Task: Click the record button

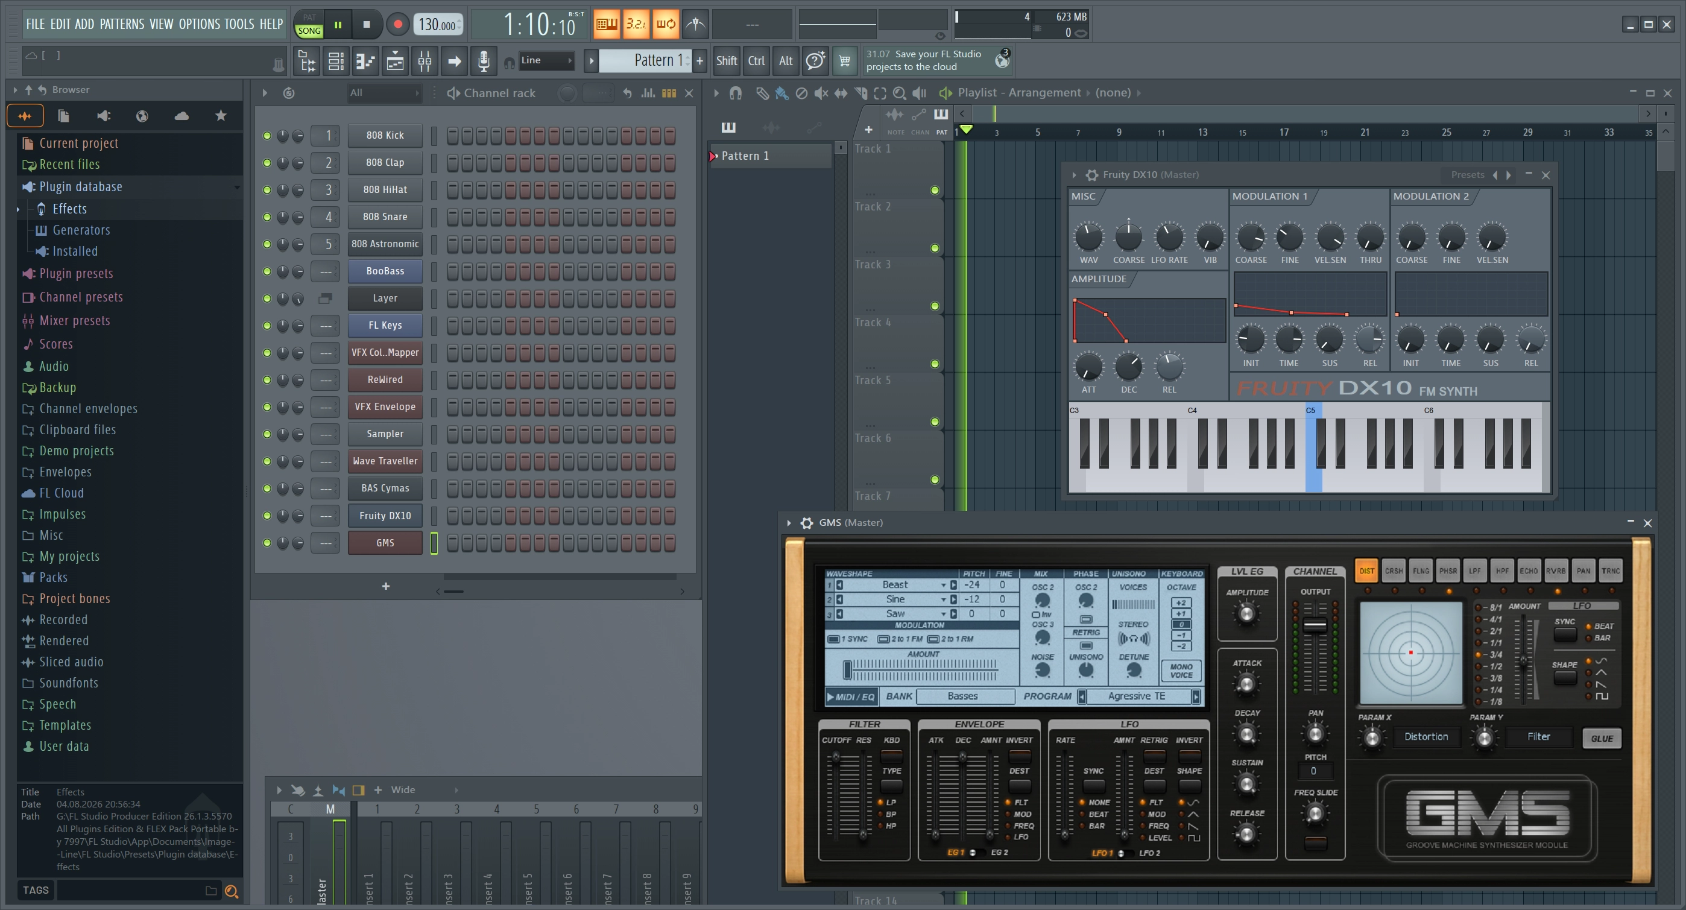Action: point(397,24)
